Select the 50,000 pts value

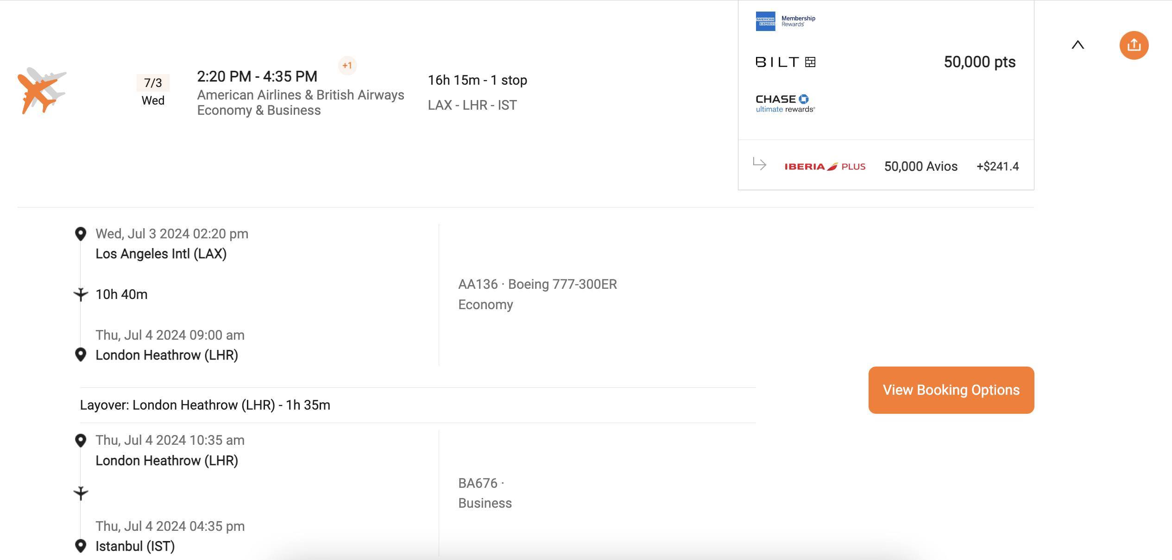pos(979,62)
